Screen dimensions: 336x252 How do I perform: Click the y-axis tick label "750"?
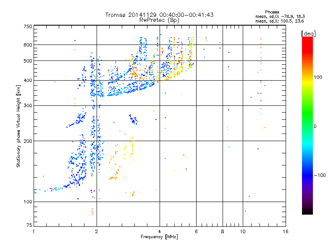point(28,26)
